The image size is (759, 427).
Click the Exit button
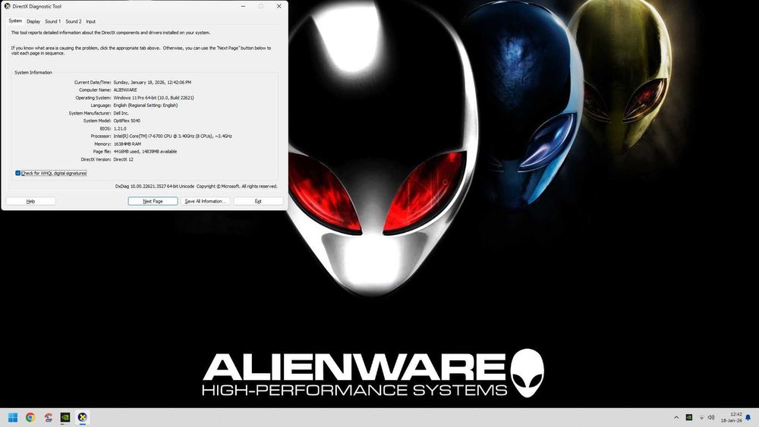click(258, 201)
